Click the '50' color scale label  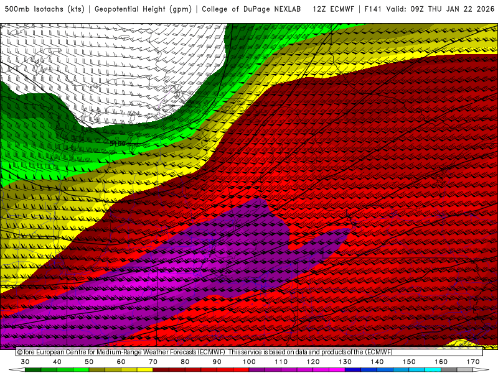89,362
